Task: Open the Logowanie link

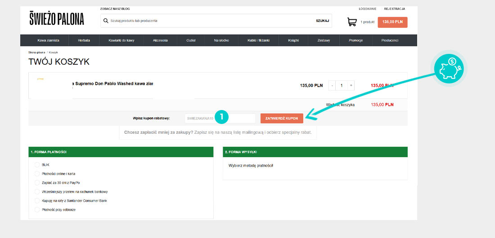Action: 367,9
